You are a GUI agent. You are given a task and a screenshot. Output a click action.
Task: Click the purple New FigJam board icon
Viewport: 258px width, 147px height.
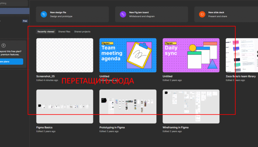tap(123, 14)
